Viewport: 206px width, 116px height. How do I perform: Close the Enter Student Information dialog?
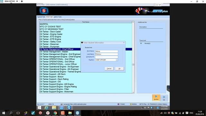coord(124,43)
